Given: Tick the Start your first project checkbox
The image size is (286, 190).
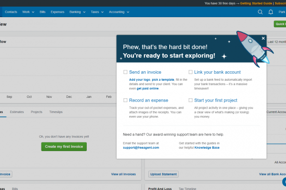Looking at the screenshot, I should click(x=190, y=100).
